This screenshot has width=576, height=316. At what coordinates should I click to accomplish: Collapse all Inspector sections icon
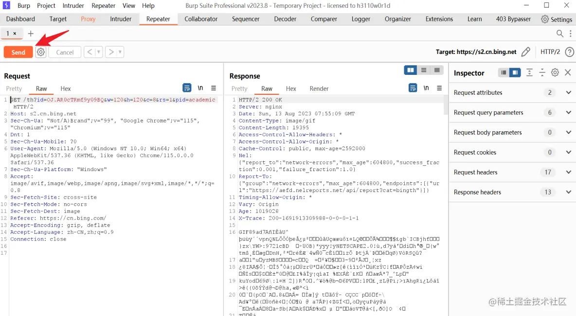pyautogui.click(x=542, y=72)
